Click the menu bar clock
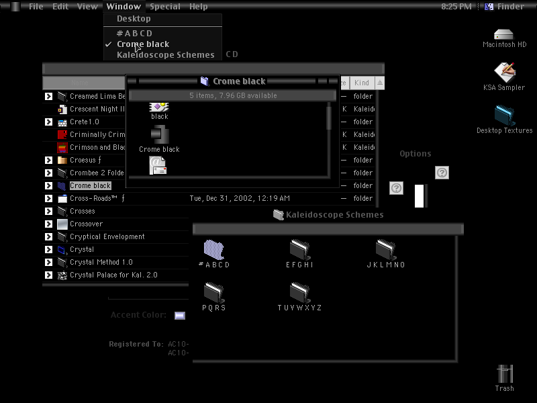This screenshot has height=403, width=537. (456, 7)
